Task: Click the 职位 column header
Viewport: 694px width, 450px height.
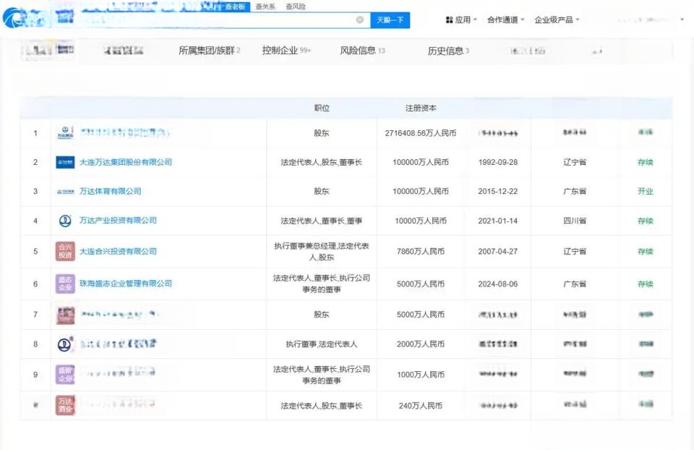Action: pos(322,108)
